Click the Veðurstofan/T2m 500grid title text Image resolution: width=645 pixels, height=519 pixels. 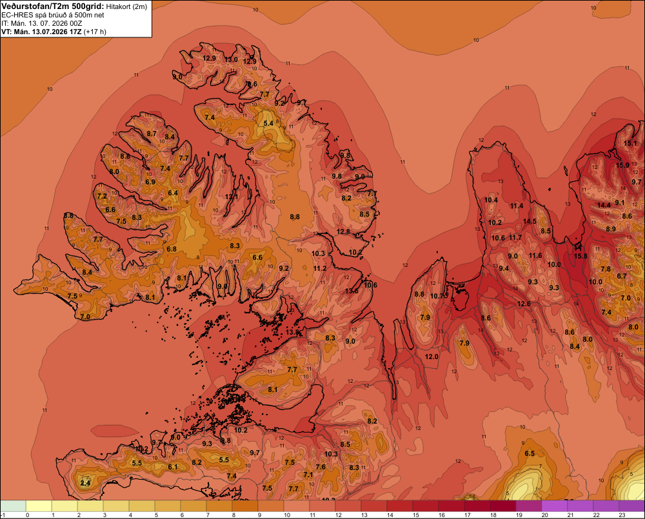pos(53,6)
